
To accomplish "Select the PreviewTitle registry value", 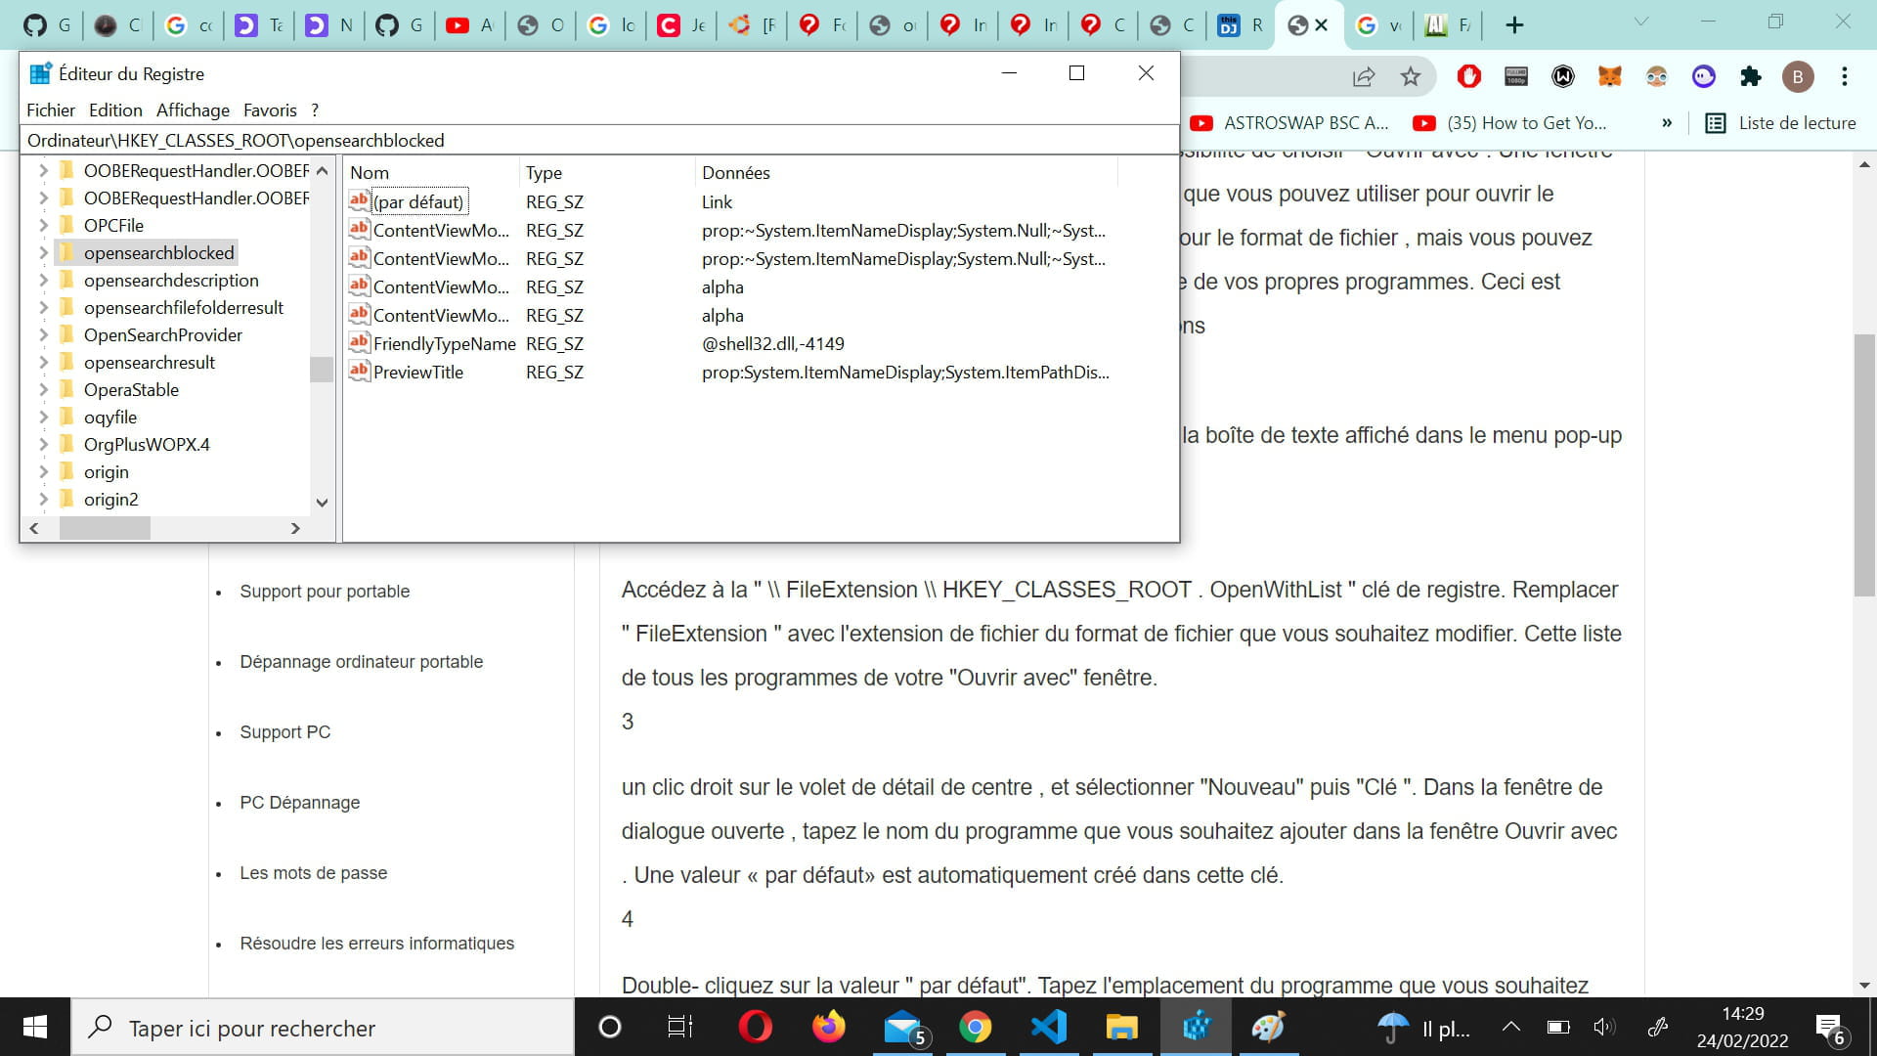I will [x=417, y=372].
